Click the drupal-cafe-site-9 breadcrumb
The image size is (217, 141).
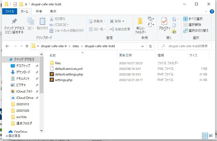pos(54,46)
